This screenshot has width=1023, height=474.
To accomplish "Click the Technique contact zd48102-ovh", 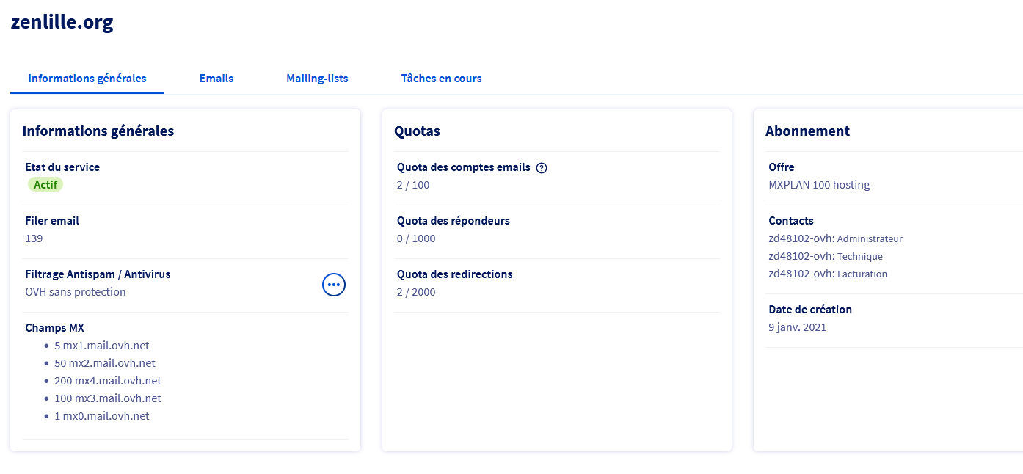I will [x=801, y=256].
